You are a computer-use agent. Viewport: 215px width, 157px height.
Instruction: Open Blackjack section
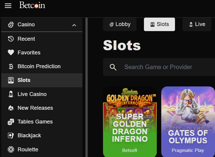[x=42, y=135]
